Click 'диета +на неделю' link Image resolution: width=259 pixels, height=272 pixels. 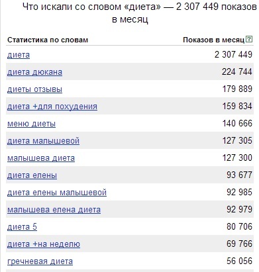(x=44, y=244)
